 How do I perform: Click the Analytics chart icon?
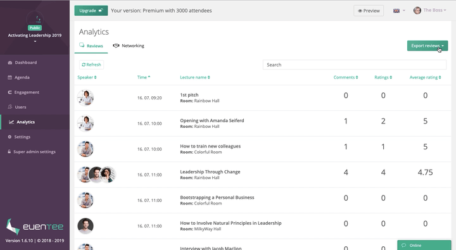(x=11, y=122)
